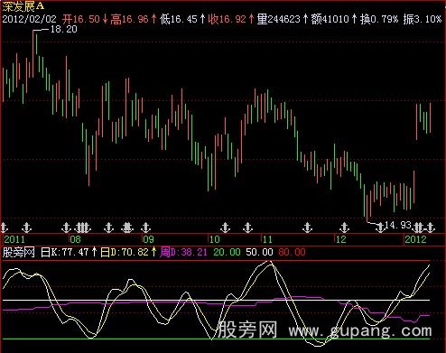Click the 10 month label on the time axis
Viewport: 446px width, 353px height.
[x=215, y=239]
